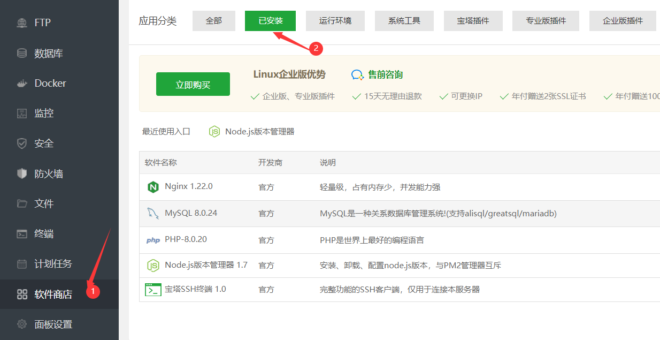Switch to the 运行环境 tab

[x=335, y=21]
